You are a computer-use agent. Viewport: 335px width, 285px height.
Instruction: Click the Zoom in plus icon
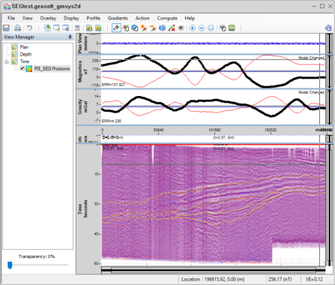click(193, 28)
